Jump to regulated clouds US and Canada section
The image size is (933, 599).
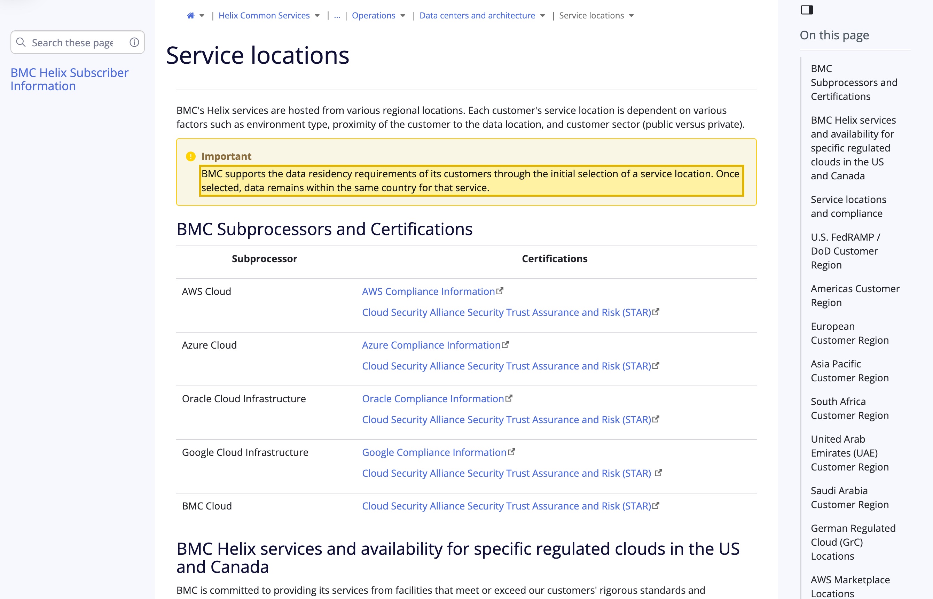[853, 148]
